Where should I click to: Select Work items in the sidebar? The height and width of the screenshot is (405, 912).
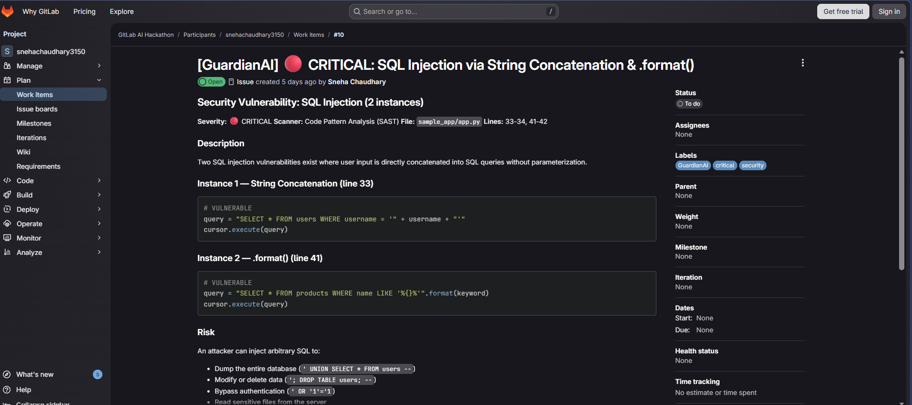click(54, 95)
